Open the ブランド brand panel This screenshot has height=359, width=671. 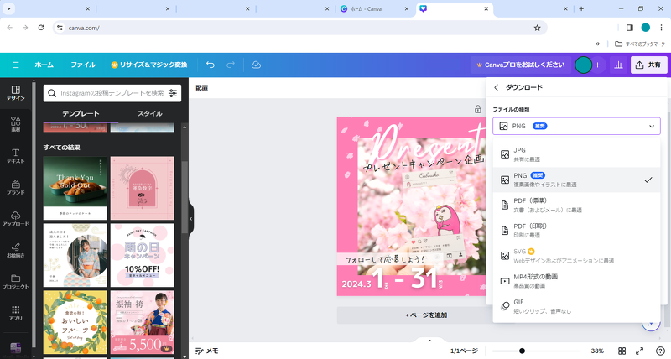15,187
